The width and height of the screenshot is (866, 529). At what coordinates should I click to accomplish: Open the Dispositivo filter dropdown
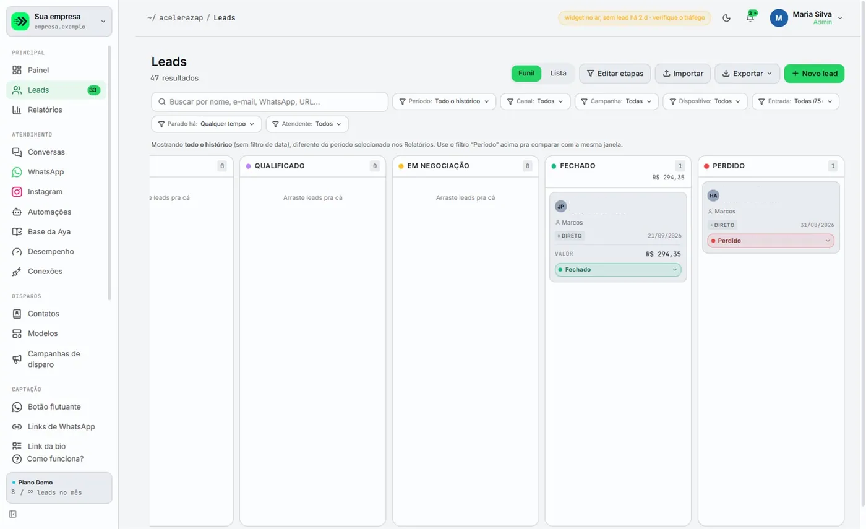pyautogui.click(x=705, y=101)
